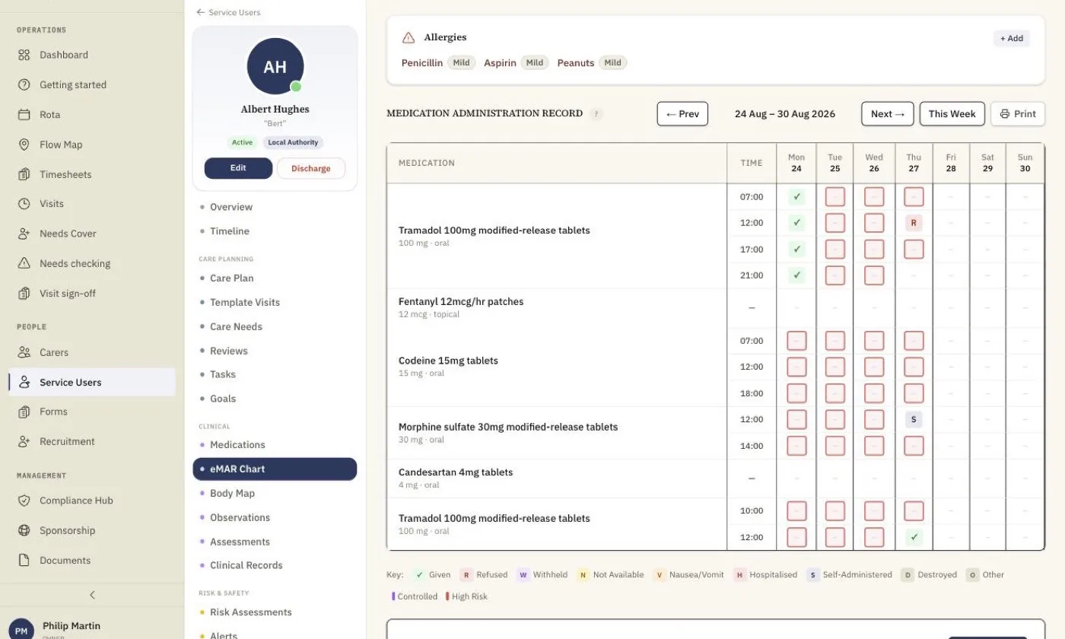The height and width of the screenshot is (639, 1065).
Task: Select the Flow Map pin icon
Action: coord(24,145)
